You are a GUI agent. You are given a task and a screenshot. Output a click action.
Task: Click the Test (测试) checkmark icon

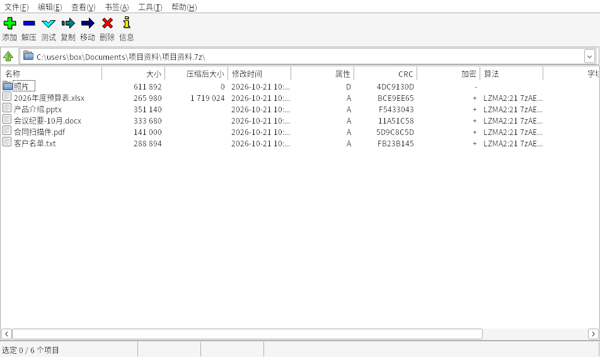pos(49,24)
